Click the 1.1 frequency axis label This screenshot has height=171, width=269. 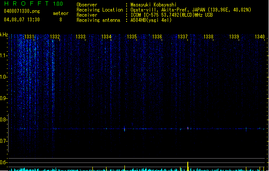(3, 56)
